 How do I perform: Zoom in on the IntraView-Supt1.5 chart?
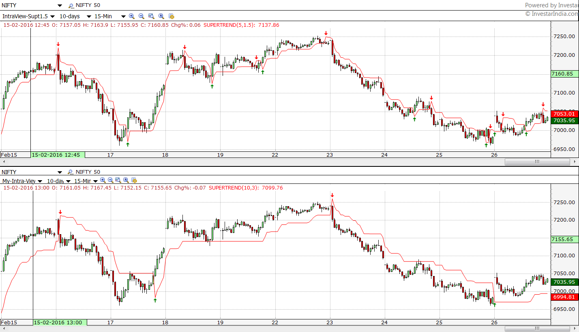(x=131, y=16)
